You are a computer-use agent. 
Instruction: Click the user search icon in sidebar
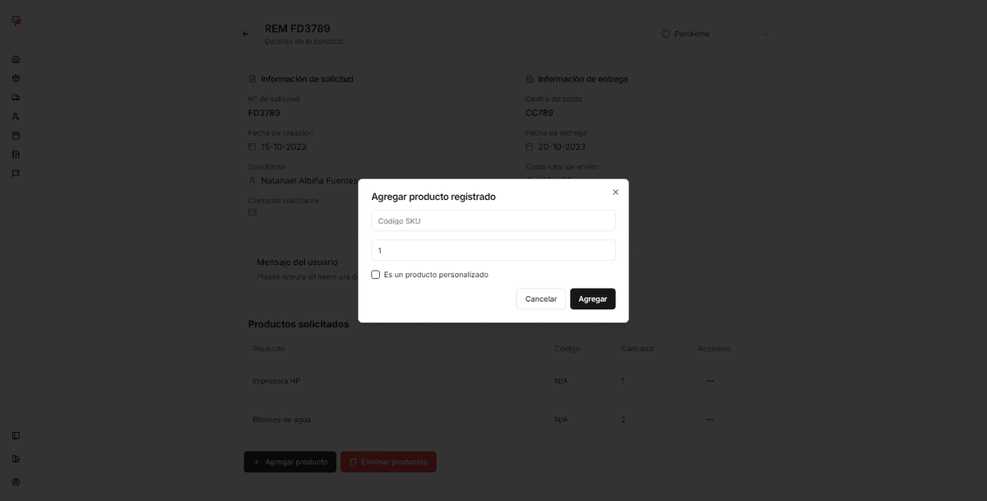16,116
